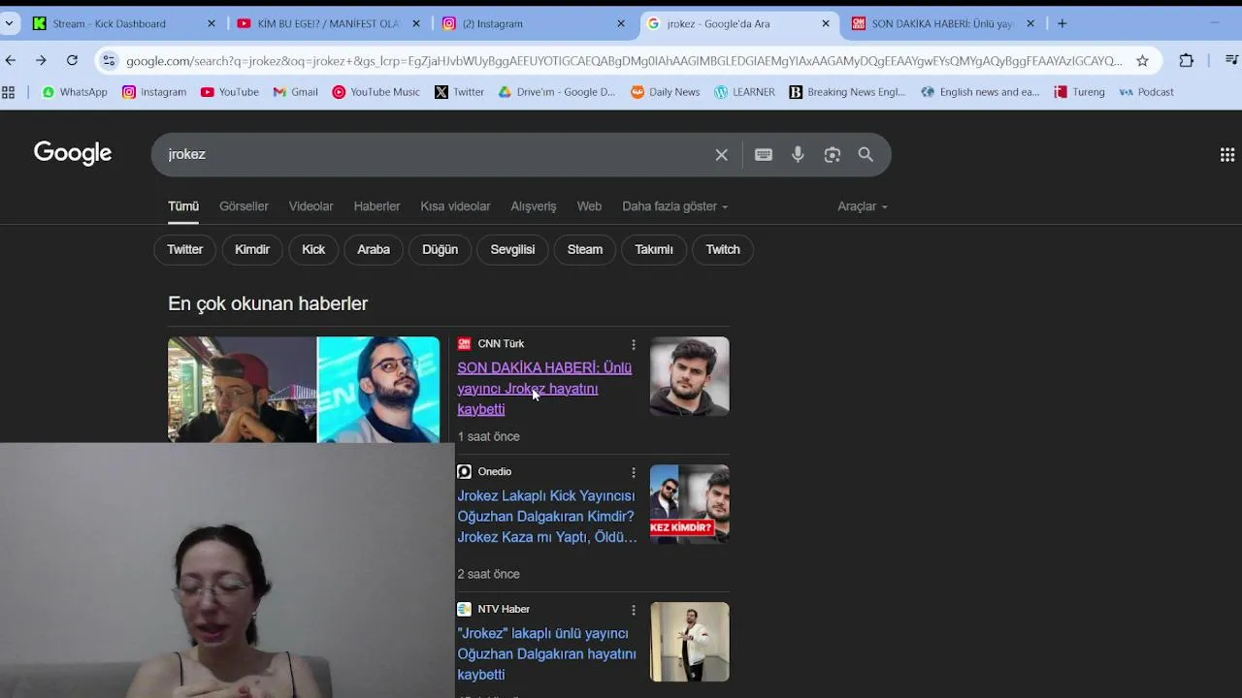Search by image with the camera icon
The width and height of the screenshot is (1242, 698).
coord(832,154)
